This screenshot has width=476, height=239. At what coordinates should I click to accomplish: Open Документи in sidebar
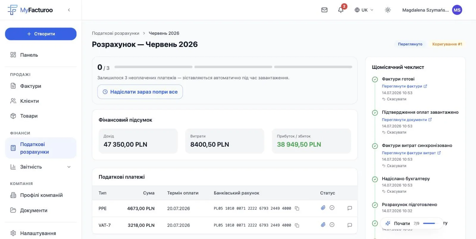[x=41, y=210]
